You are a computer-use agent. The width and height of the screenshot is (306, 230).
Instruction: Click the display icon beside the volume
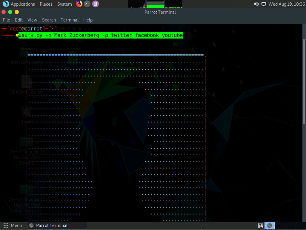[263, 4]
